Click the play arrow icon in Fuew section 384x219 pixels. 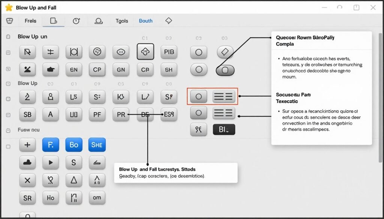tap(51, 162)
